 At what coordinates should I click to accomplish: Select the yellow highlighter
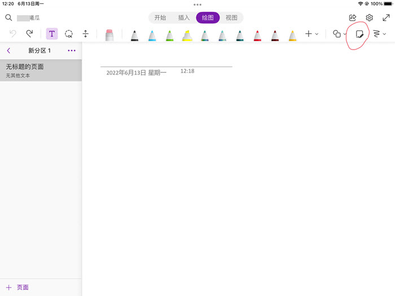(187, 36)
